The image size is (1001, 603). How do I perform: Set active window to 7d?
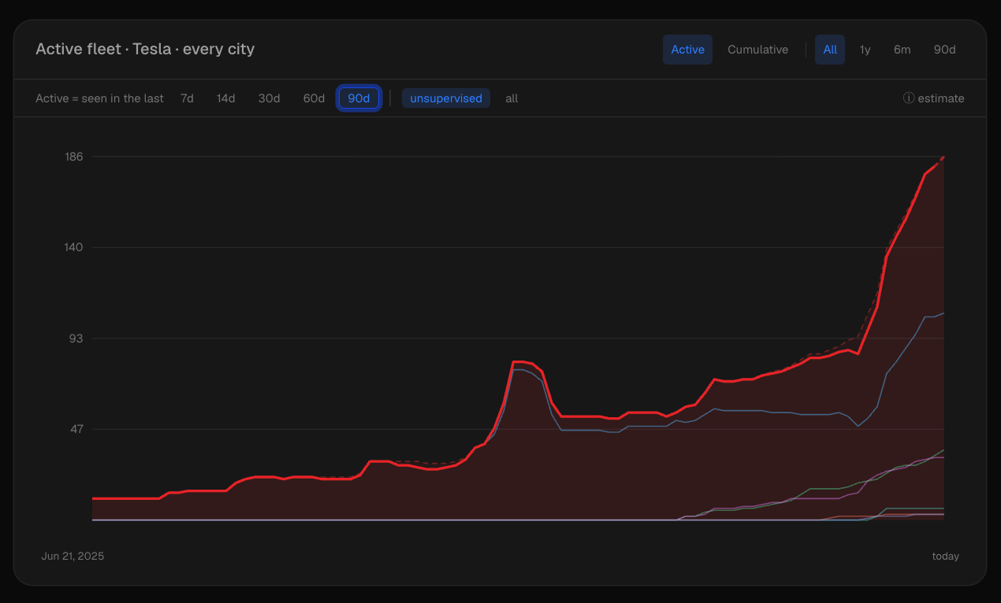187,98
